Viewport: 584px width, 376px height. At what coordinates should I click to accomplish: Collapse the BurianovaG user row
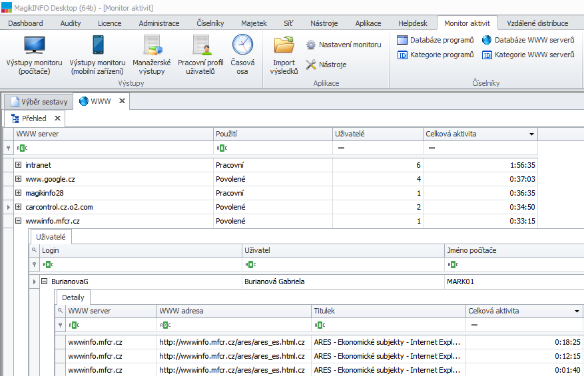point(44,282)
